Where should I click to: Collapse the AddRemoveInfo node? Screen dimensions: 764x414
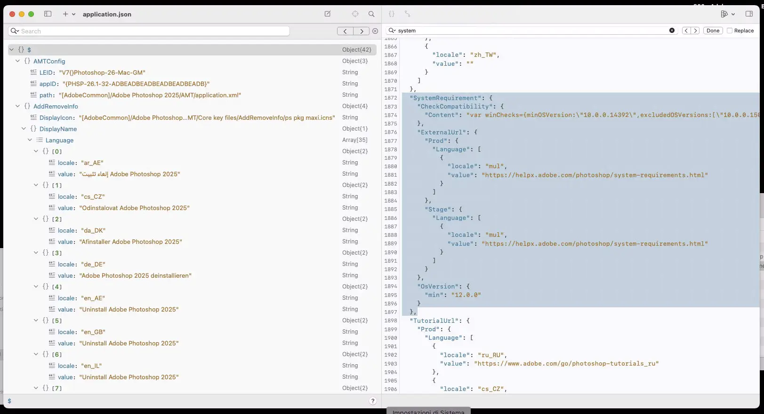click(18, 106)
